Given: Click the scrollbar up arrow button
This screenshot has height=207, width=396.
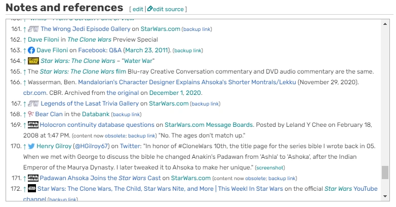Looking at the screenshot, I should click(385, 24).
